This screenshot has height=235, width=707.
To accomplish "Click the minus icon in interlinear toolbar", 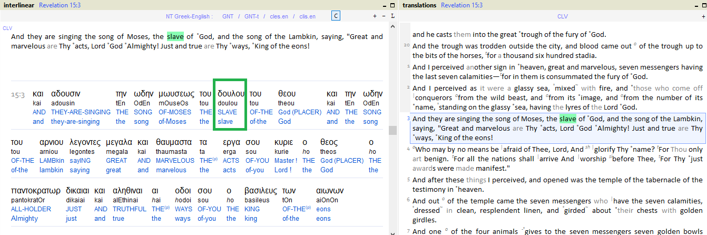I will tap(384, 16).
